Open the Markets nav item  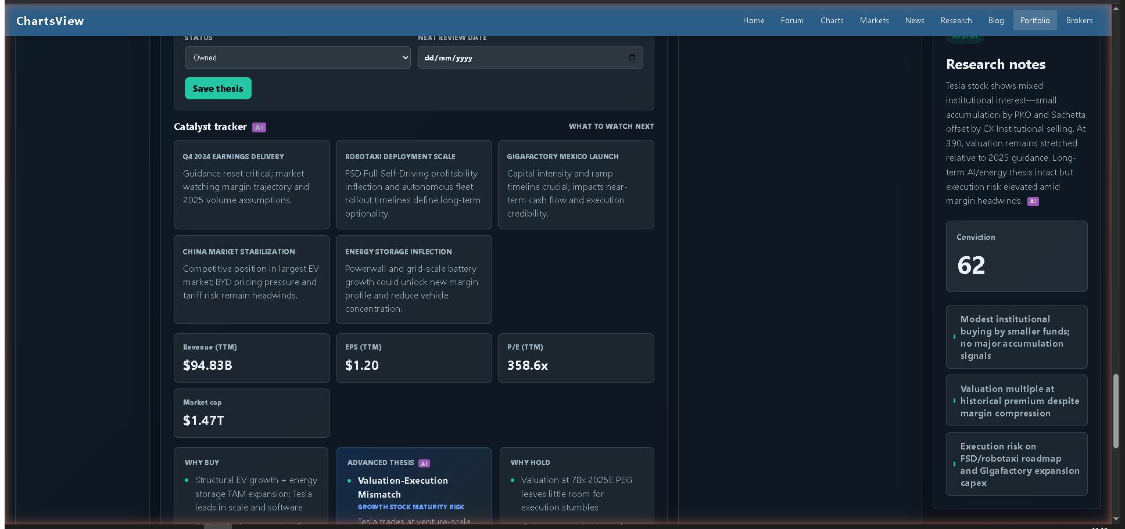click(874, 20)
